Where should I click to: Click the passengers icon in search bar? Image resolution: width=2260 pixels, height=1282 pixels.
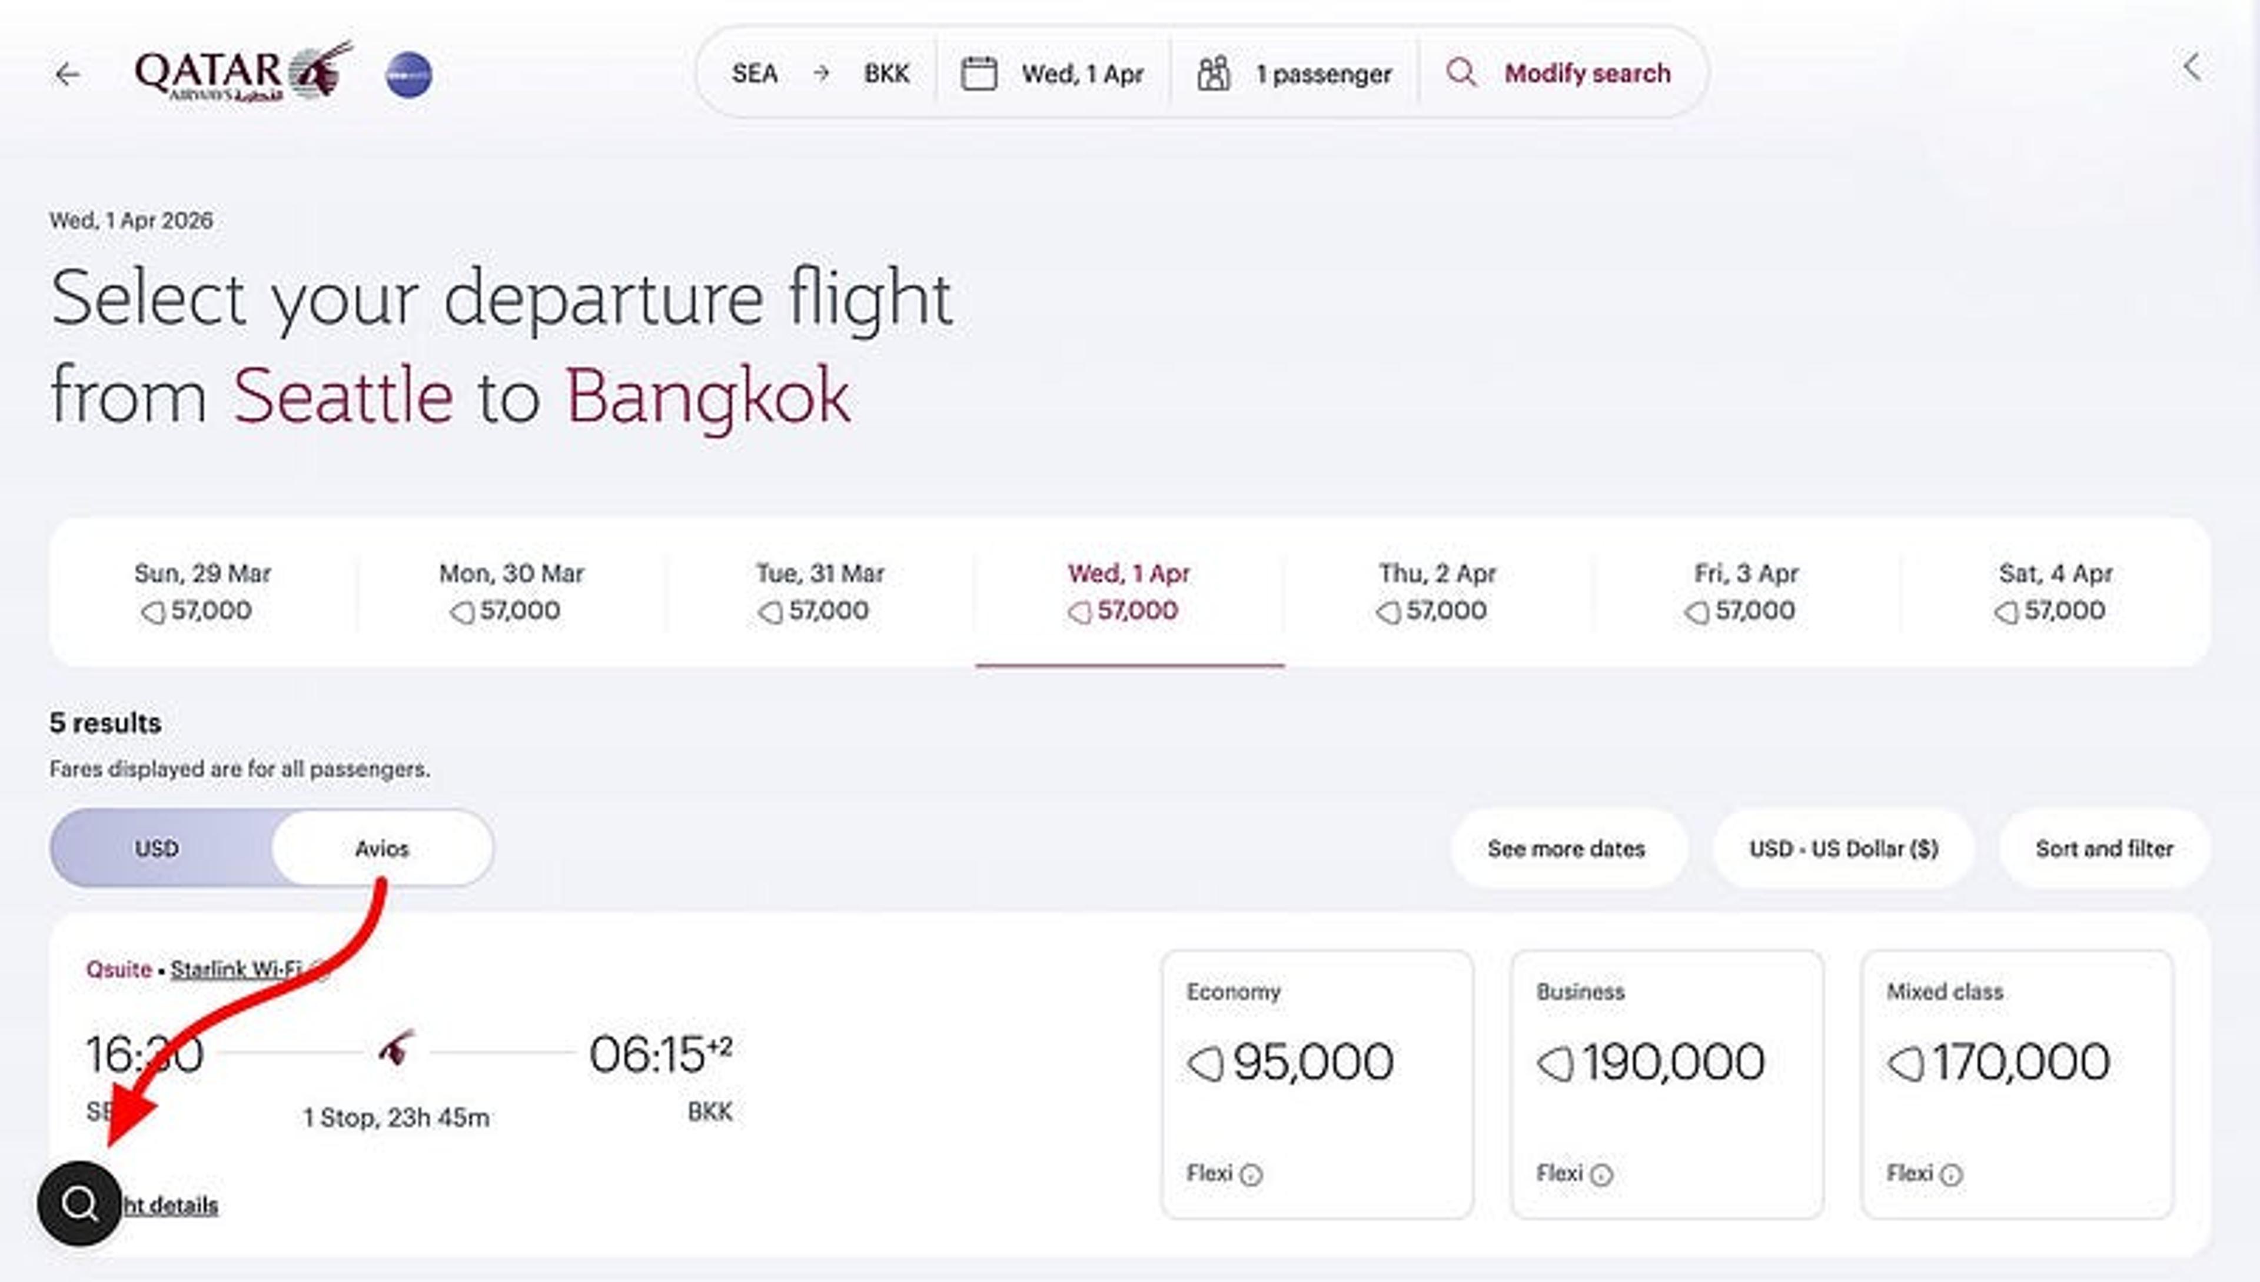[x=1213, y=73]
